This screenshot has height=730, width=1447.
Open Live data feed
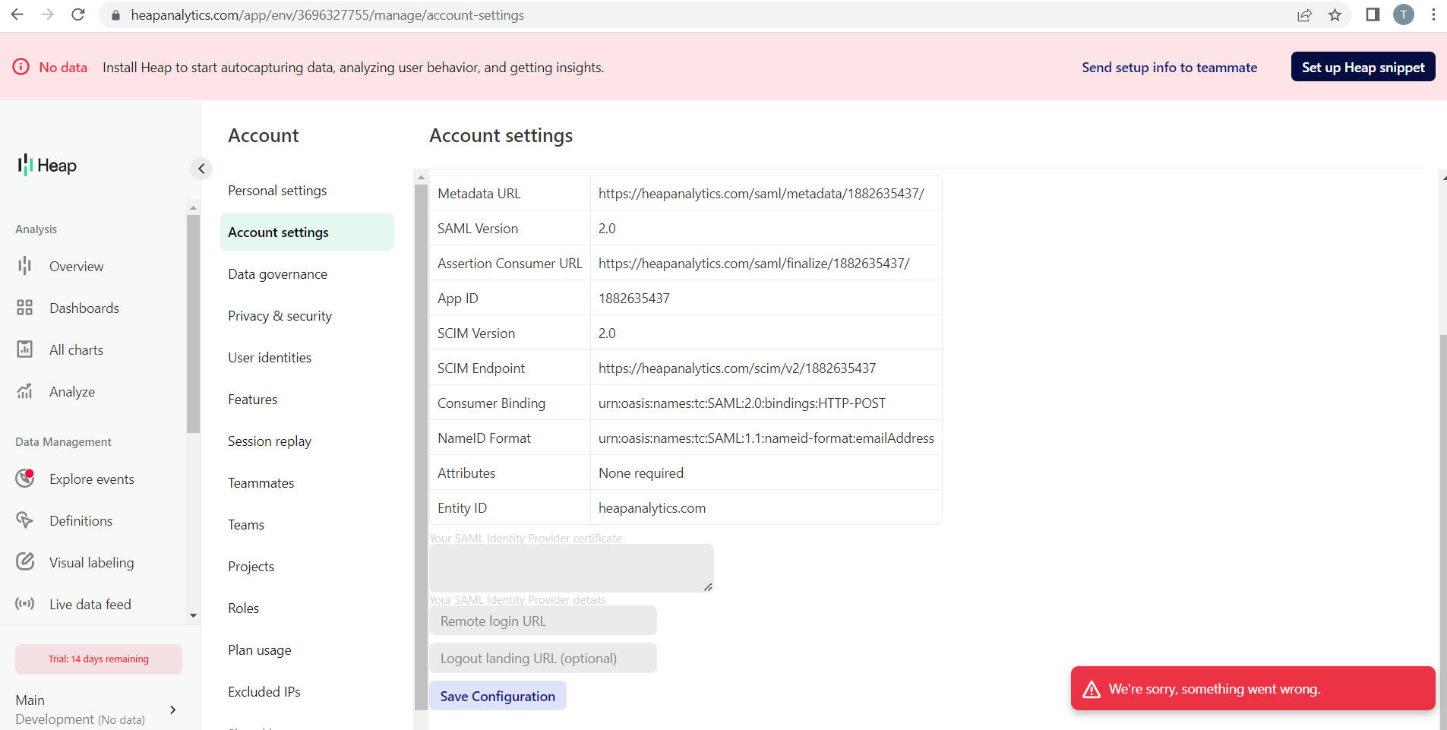[x=90, y=605]
